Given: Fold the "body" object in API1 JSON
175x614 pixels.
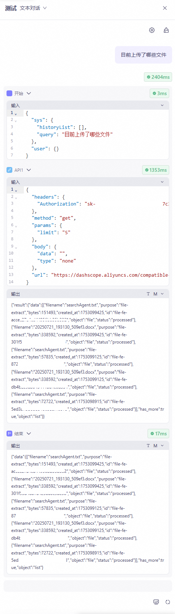Looking at the screenshot, I should [x=16, y=247].
